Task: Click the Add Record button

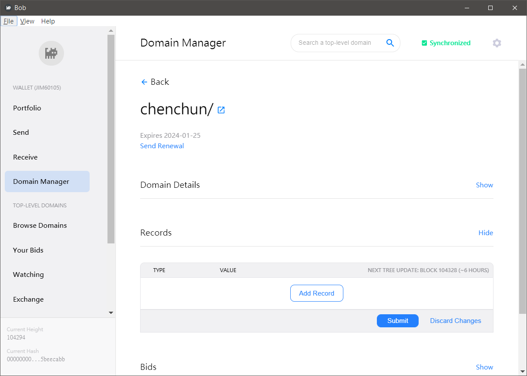Action: point(316,293)
